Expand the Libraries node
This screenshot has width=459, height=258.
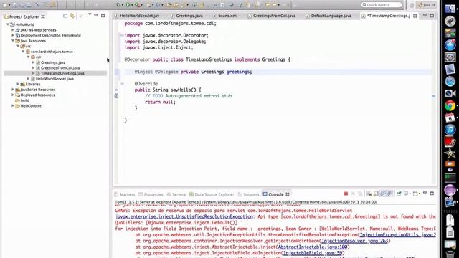(18, 85)
